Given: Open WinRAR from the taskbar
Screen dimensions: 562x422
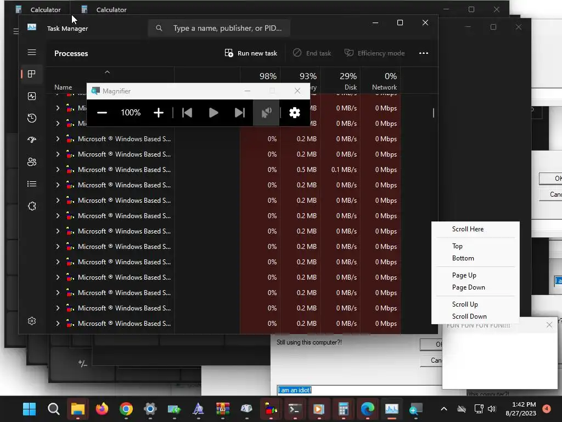Looking at the screenshot, I should tap(223, 409).
